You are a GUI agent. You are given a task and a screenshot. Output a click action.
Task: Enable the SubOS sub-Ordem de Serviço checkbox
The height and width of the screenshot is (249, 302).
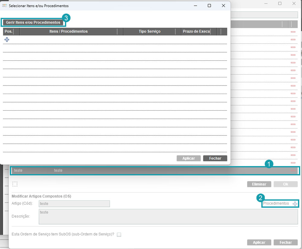point(119,234)
